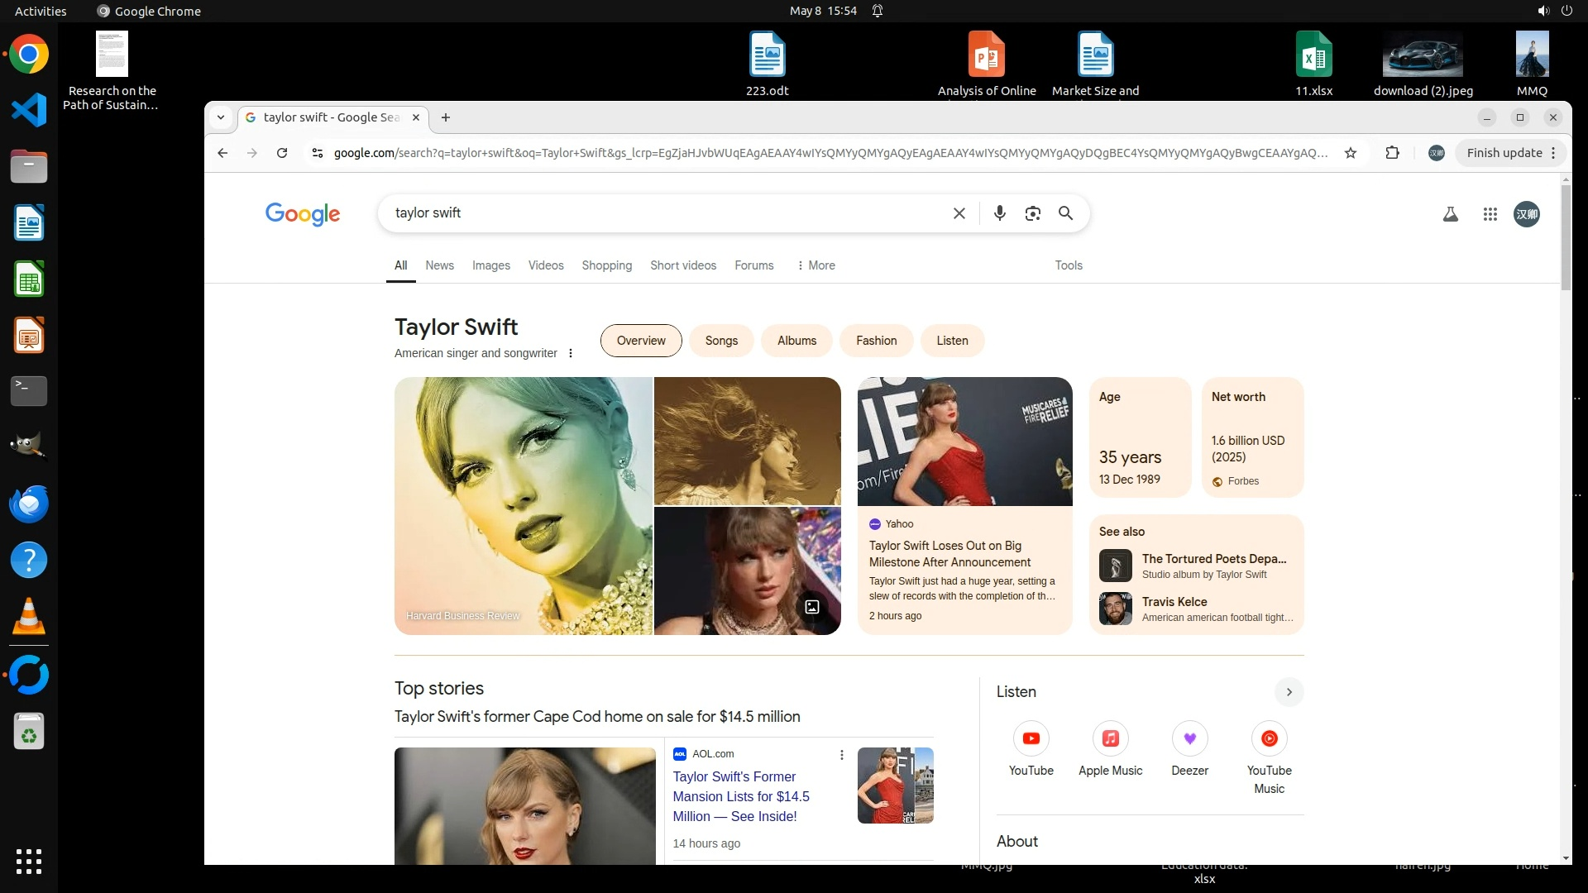Open the AOL mansion listing article
Screen dimensions: 1588x893
pyautogui.click(x=740, y=796)
